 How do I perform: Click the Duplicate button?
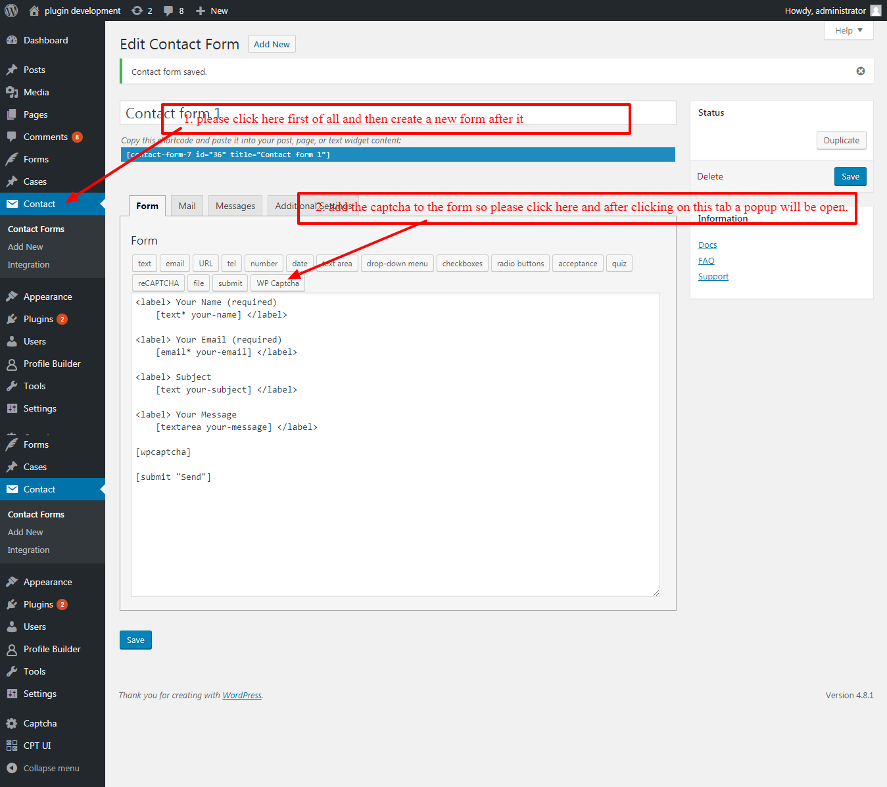841,140
